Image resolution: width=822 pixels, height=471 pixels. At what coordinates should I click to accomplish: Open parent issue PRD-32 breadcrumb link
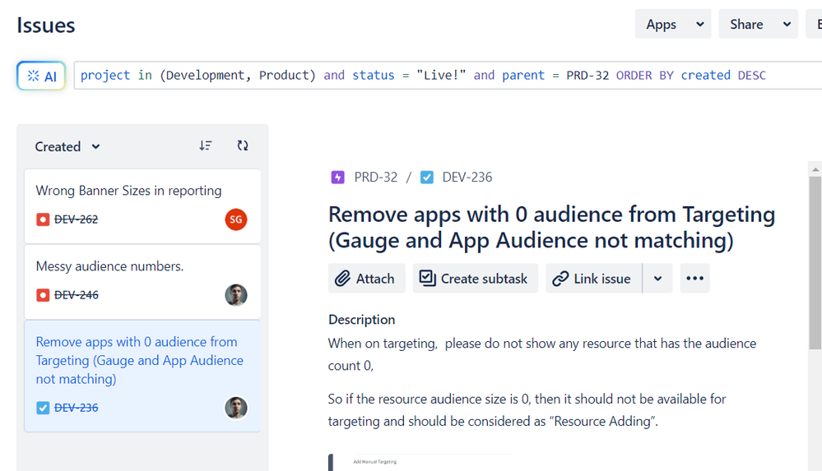(x=375, y=178)
